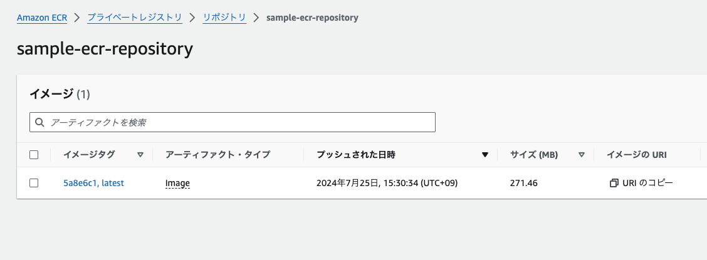Viewport: 707px width, 260px height.
Task: Click the アーティファクト・タイプ column header
Action: tap(217, 155)
